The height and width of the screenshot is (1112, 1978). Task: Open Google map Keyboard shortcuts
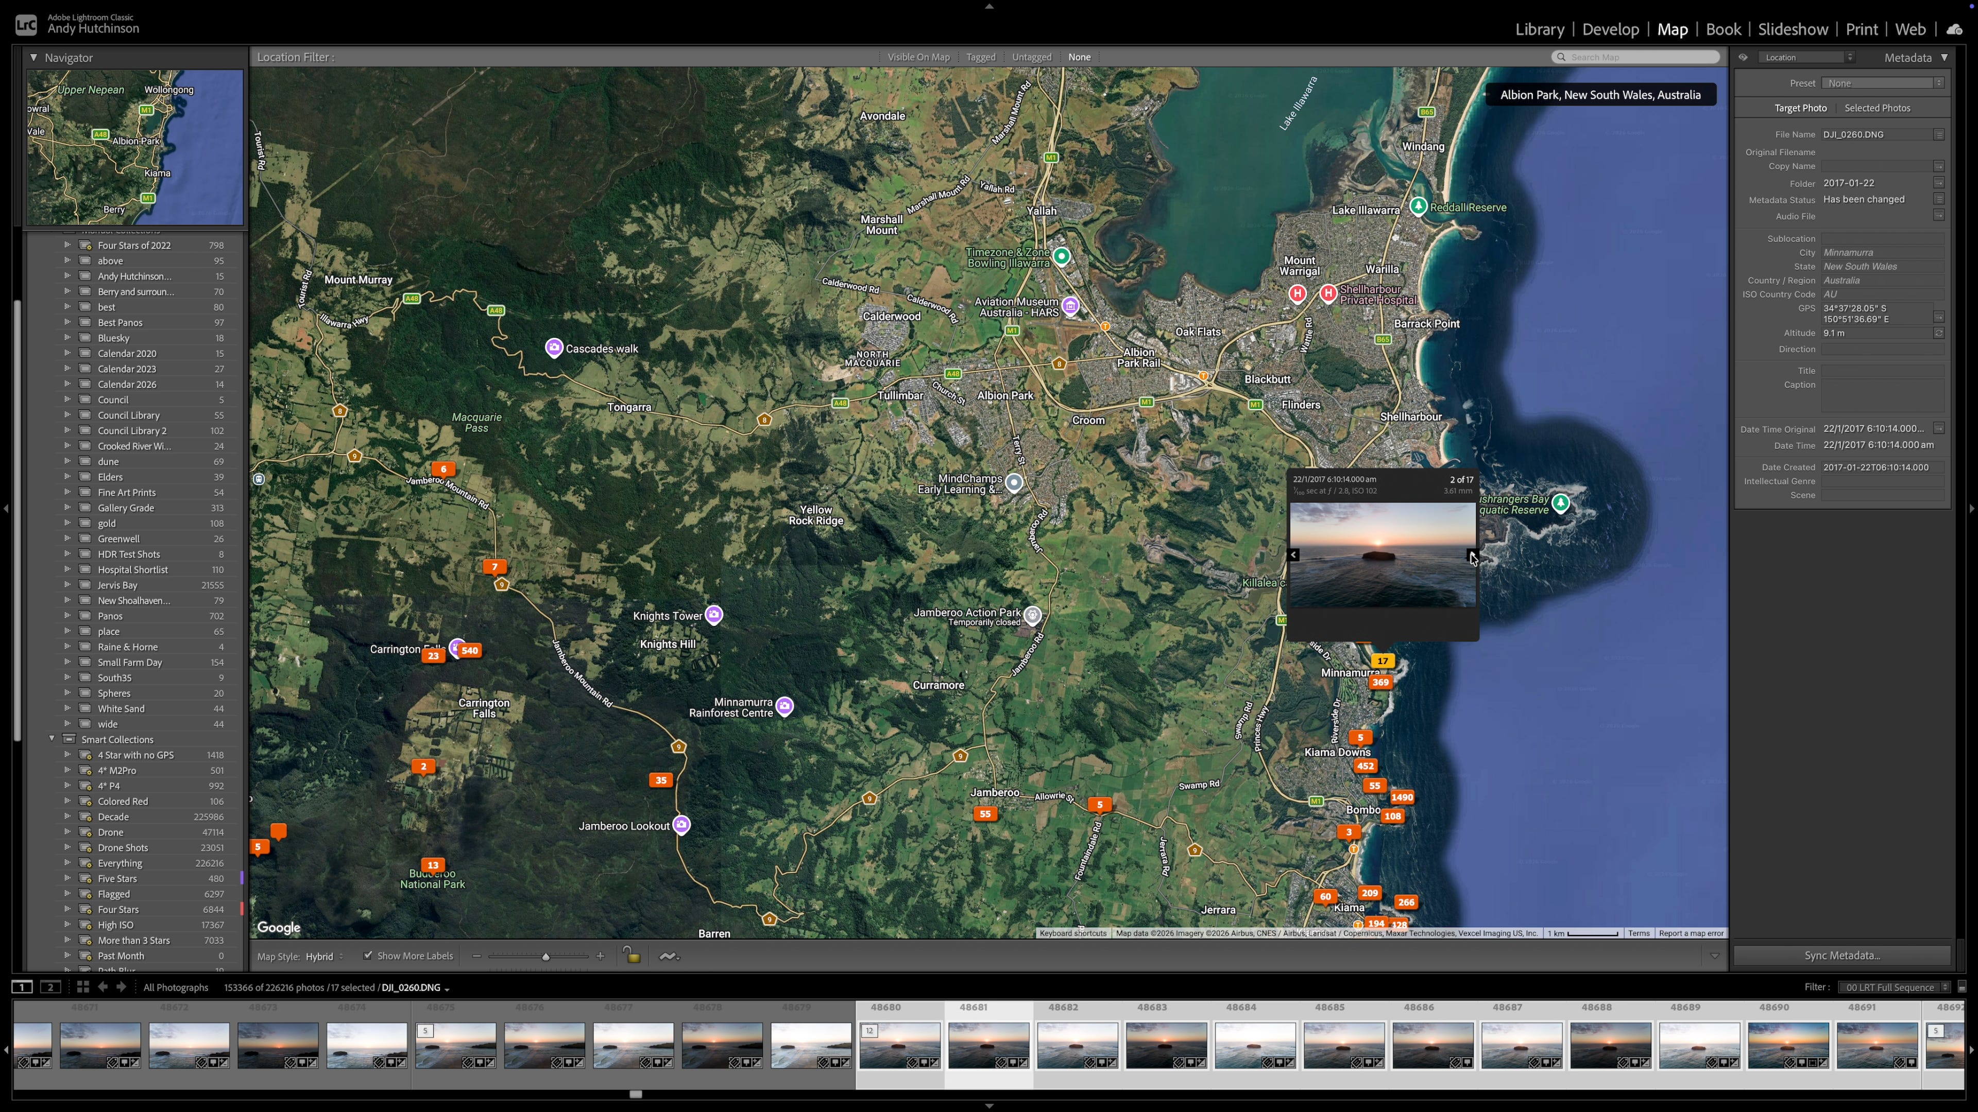(x=1072, y=933)
